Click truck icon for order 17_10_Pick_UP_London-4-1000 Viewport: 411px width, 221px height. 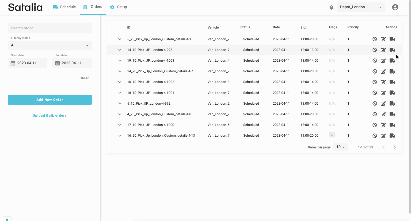click(x=392, y=125)
